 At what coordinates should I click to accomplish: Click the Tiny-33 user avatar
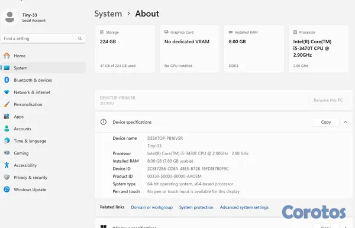pyautogui.click(x=9, y=17)
